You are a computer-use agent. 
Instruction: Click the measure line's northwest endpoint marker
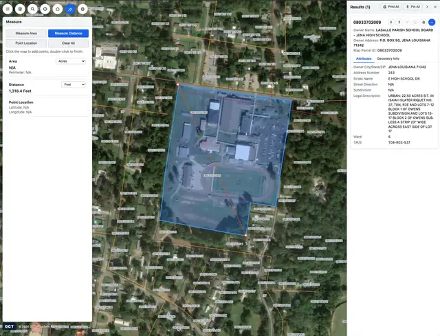click(x=177, y=85)
